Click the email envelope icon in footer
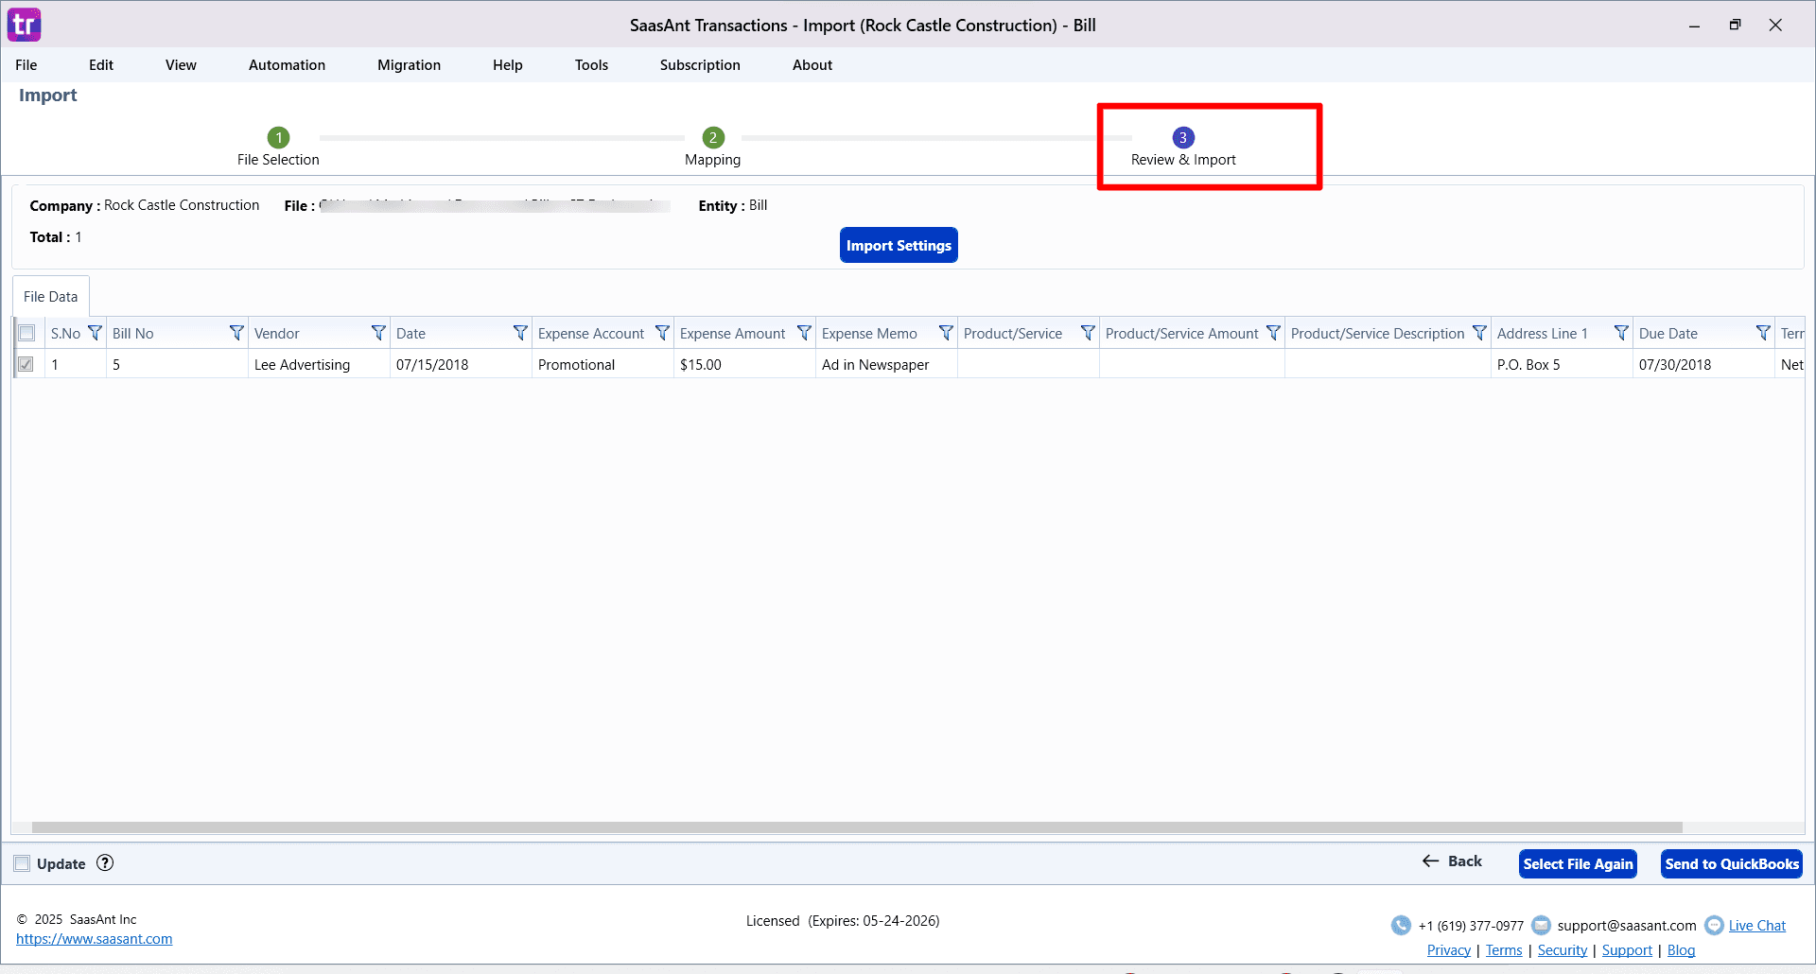The height and width of the screenshot is (974, 1816). (1541, 925)
